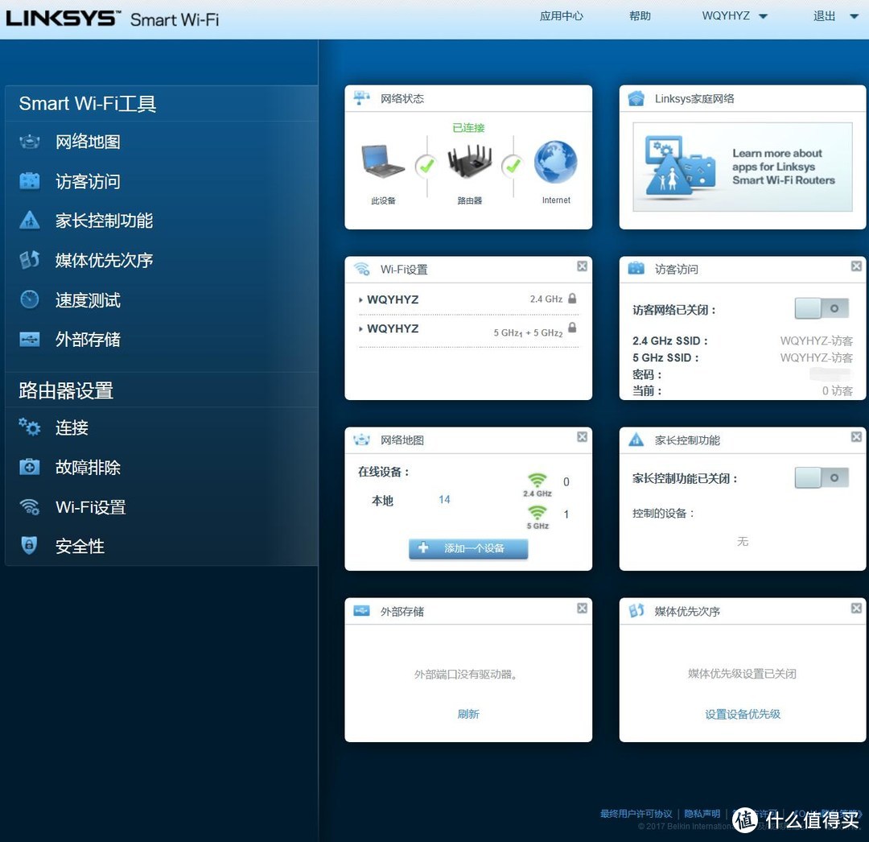This screenshot has height=842, width=869.
Task: Click the 添加一个设备 button
Action: pos(467,548)
